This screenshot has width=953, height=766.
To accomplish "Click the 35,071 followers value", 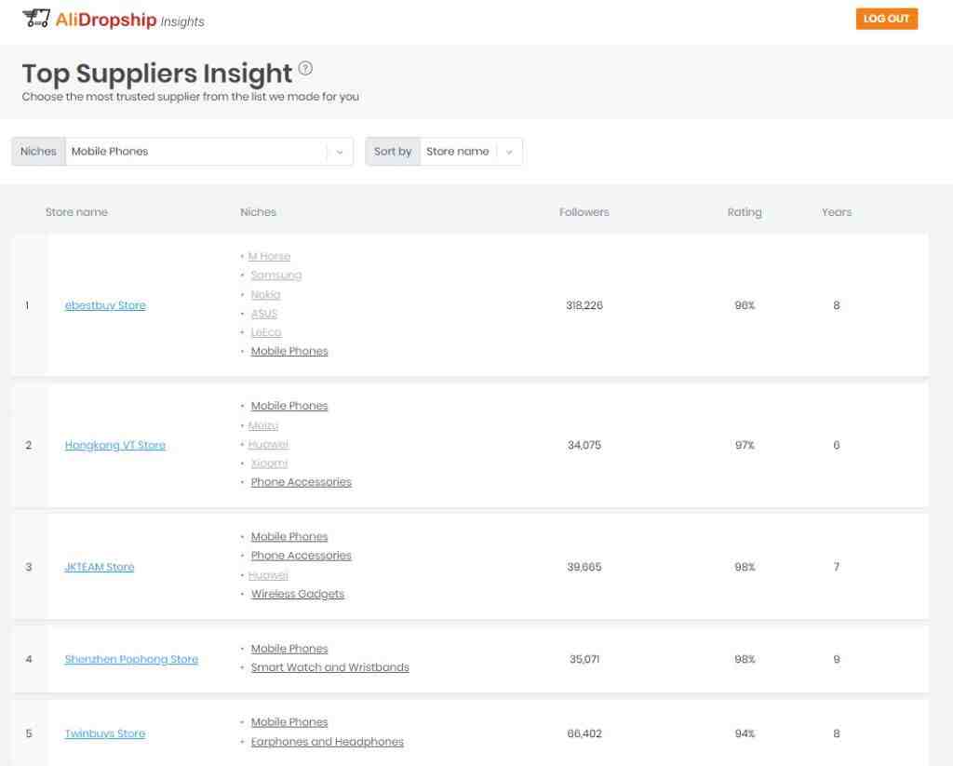I will point(584,659).
